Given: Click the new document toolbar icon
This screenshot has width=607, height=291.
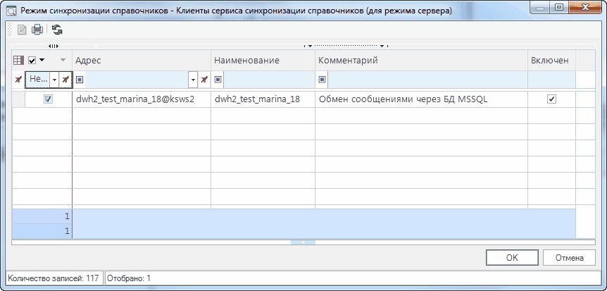Looking at the screenshot, I should pyautogui.click(x=21, y=30).
